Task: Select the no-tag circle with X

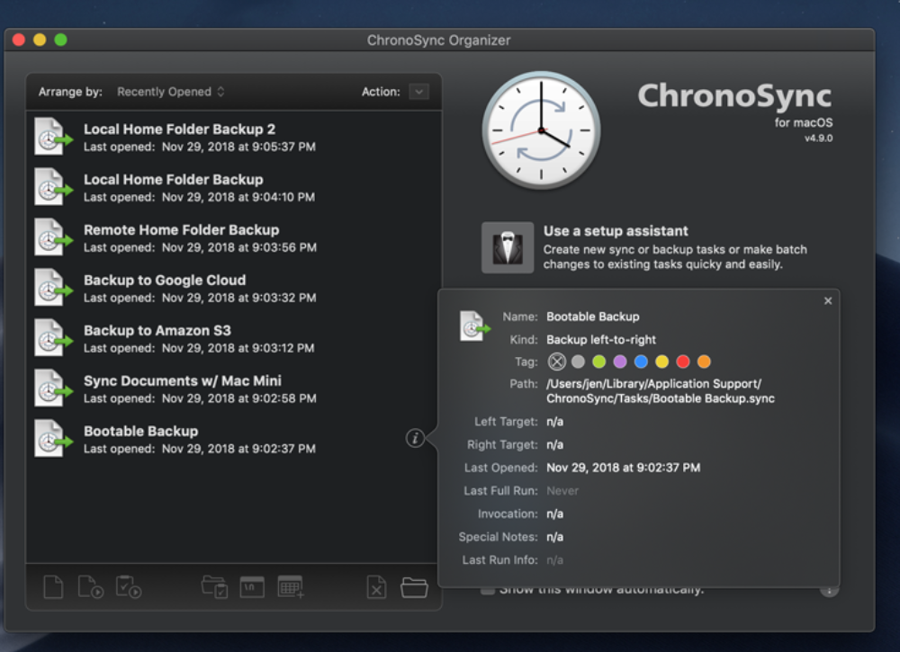Action: click(557, 362)
